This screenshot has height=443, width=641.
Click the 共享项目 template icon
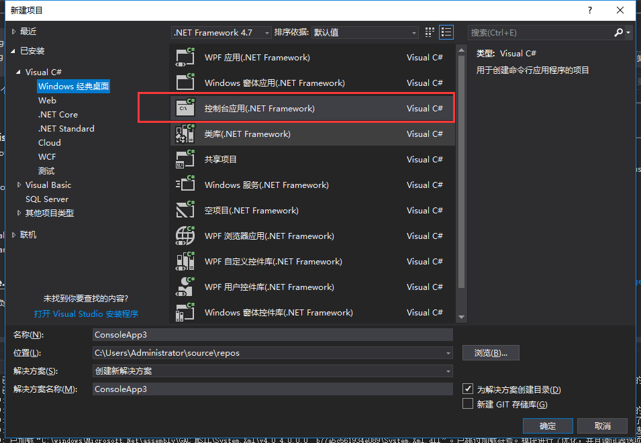pos(185,159)
